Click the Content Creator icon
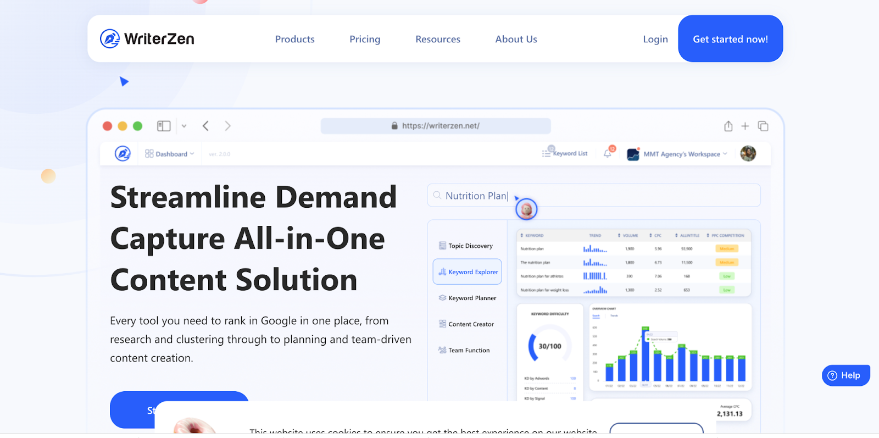The image size is (879, 438). click(x=442, y=324)
